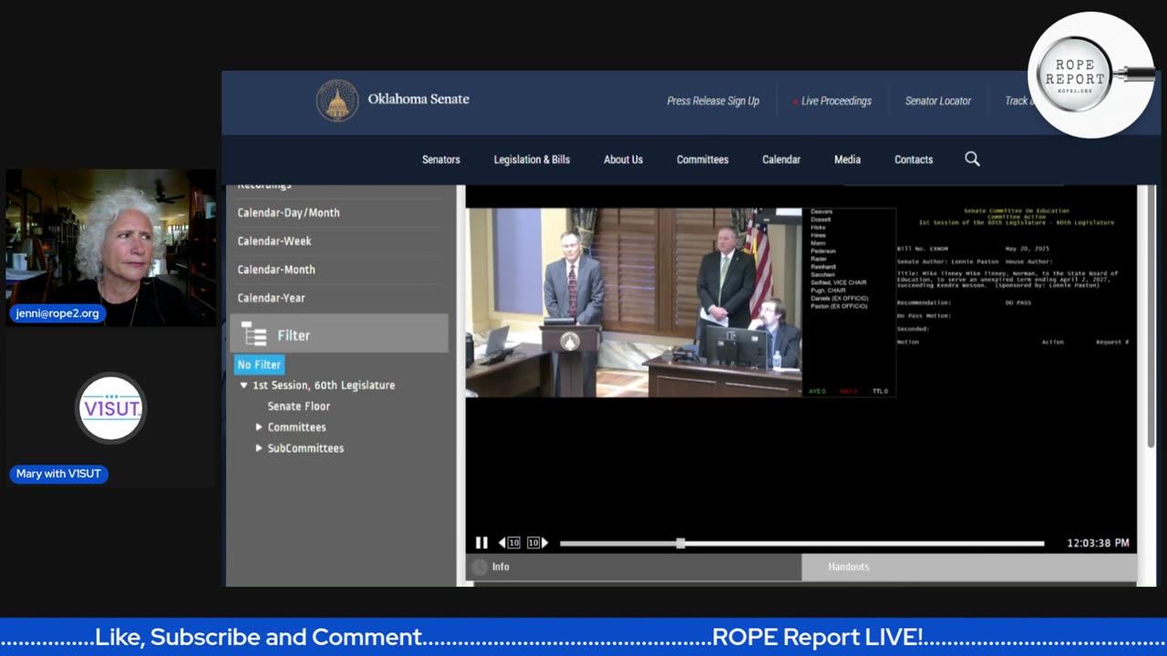Click the jenni@rope2.org webcam feed
1167x656 pixels.
point(110,247)
